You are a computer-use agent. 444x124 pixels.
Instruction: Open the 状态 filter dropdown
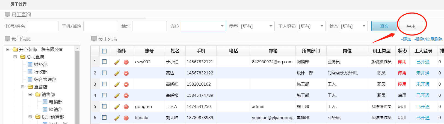point(354,26)
